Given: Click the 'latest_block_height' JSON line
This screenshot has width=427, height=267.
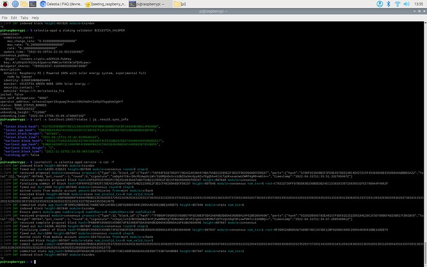Looking at the screenshot, I should 32,134.
